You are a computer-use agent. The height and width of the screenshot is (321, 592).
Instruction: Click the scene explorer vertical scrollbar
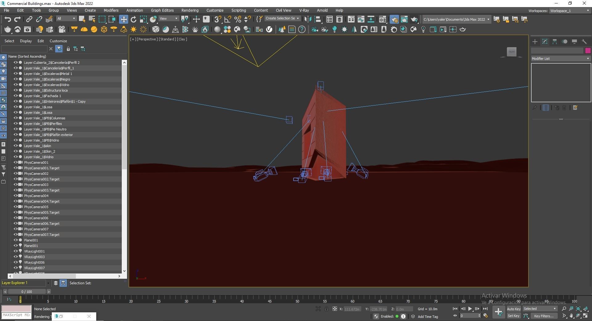pyautogui.click(x=124, y=117)
